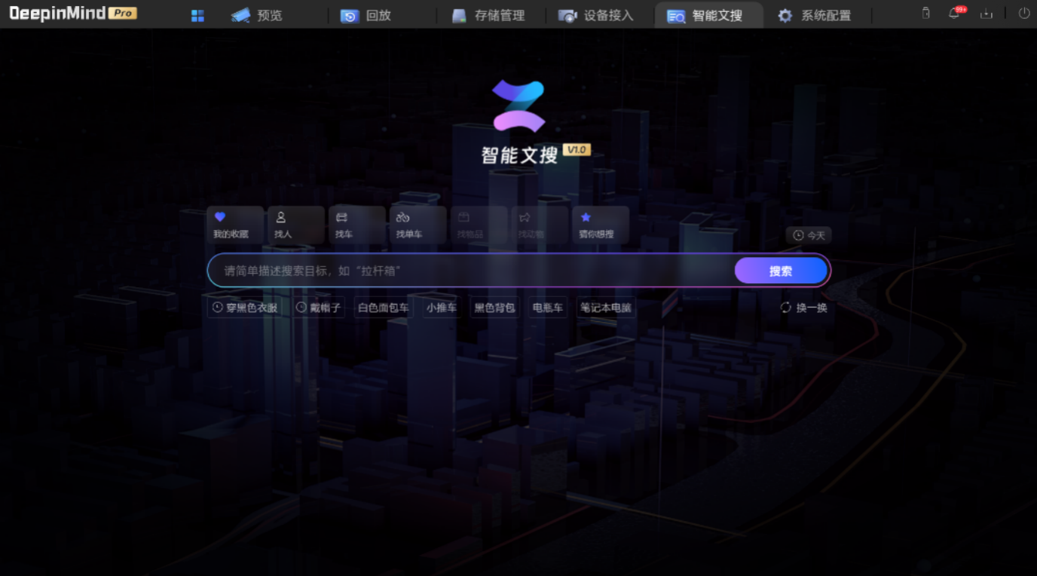Choose the 电瓶车 suggestion tag
This screenshot has width=1037, height=576.
548,308
